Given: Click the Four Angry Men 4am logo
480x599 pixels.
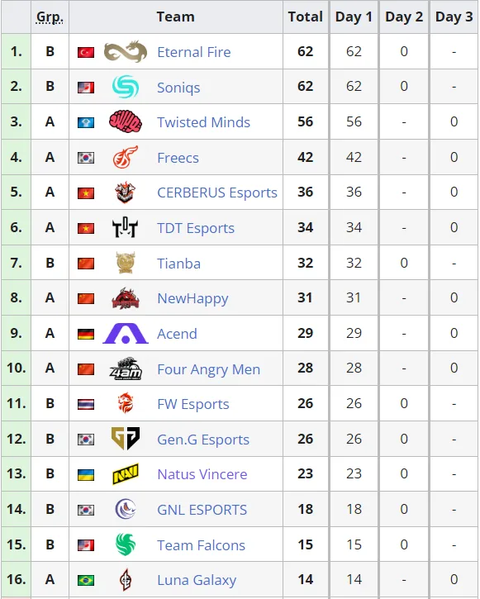Looking at the screenshot, I should [126, 368].
